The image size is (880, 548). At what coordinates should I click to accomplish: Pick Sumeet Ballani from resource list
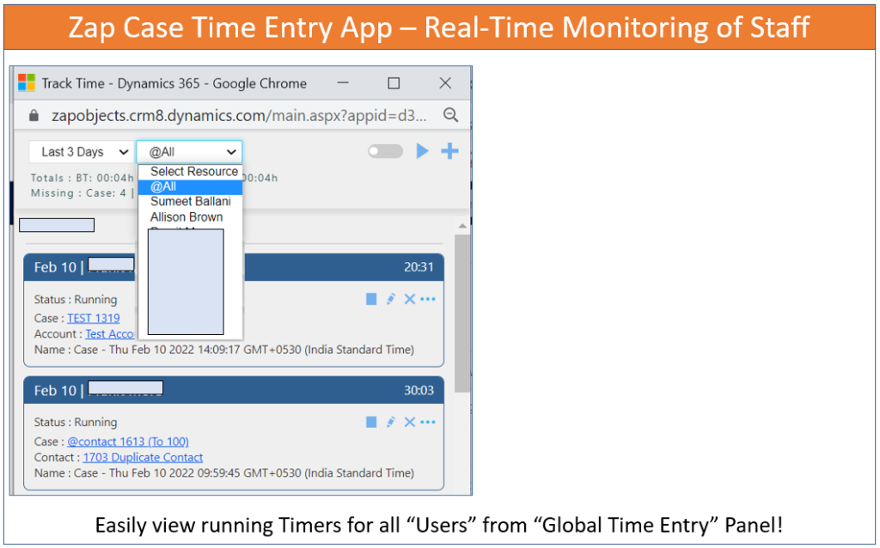point(190,201)
